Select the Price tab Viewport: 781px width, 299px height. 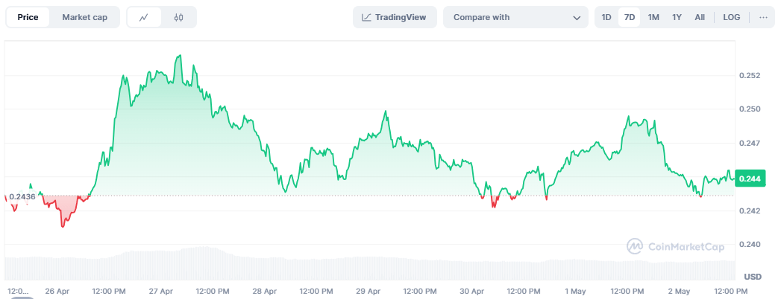pyautogui.click(x=28, y=17)
